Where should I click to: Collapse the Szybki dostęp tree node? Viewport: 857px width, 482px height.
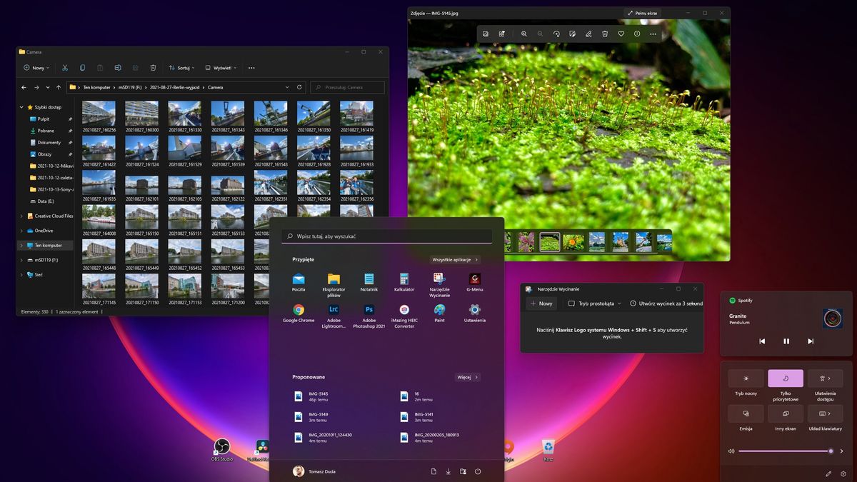click(21, 107)
